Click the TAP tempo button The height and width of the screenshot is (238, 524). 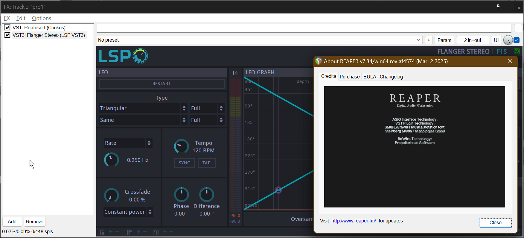pyautogui.click(x=207, y=163)
